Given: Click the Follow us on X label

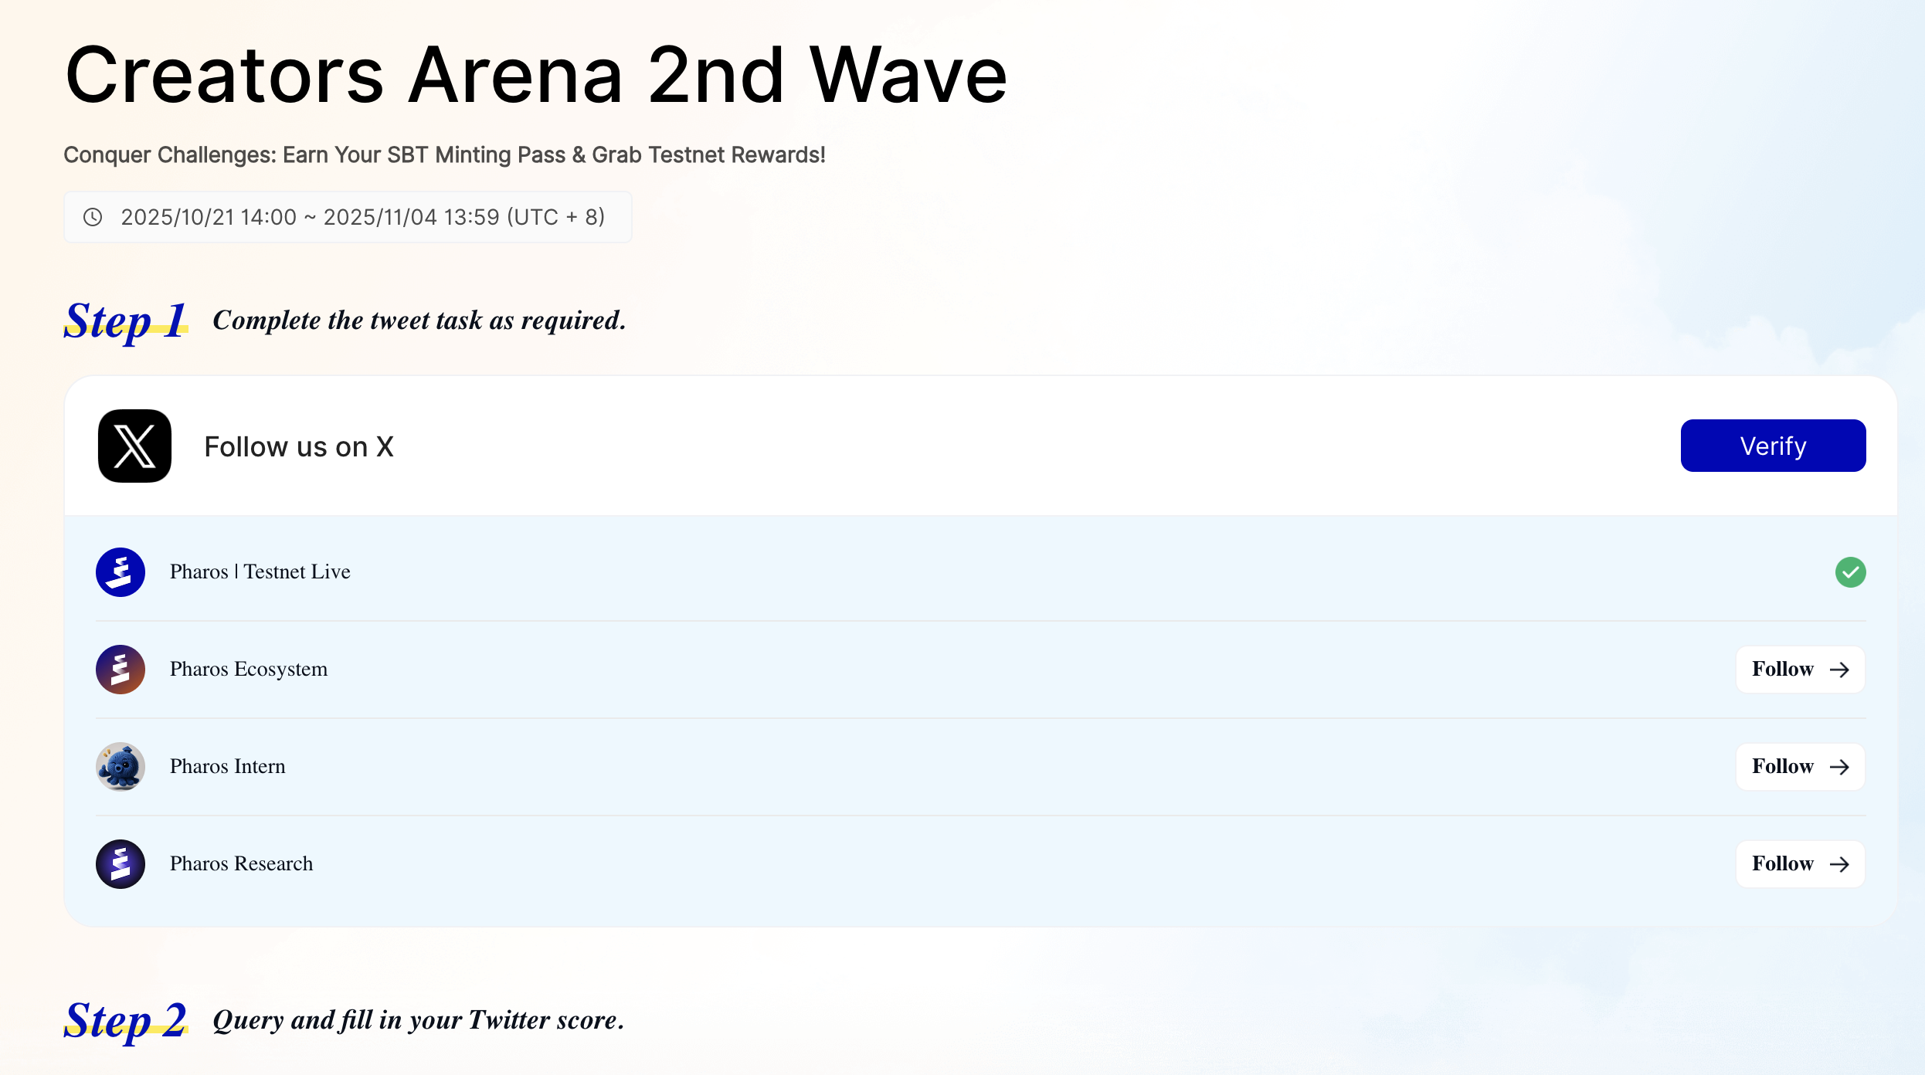Looking at the screenshot, I should point(299,447).
